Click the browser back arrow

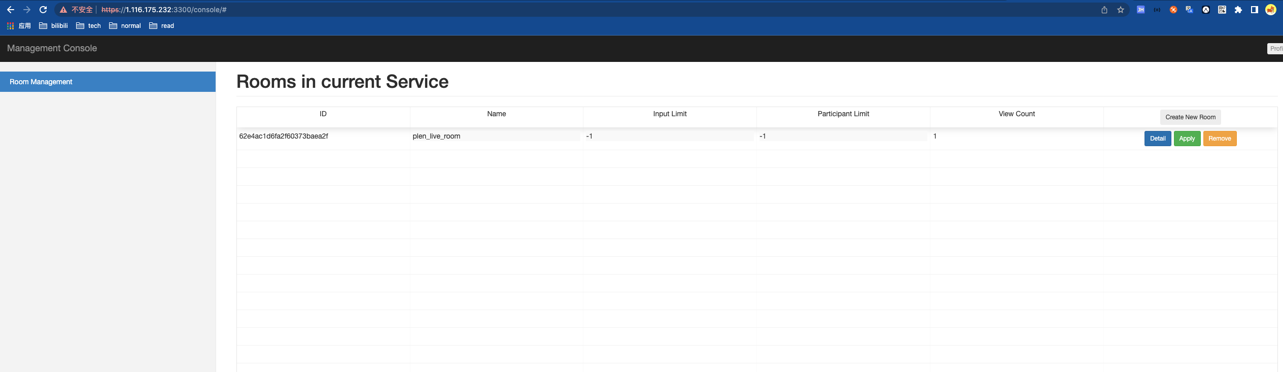pos(11,10)
